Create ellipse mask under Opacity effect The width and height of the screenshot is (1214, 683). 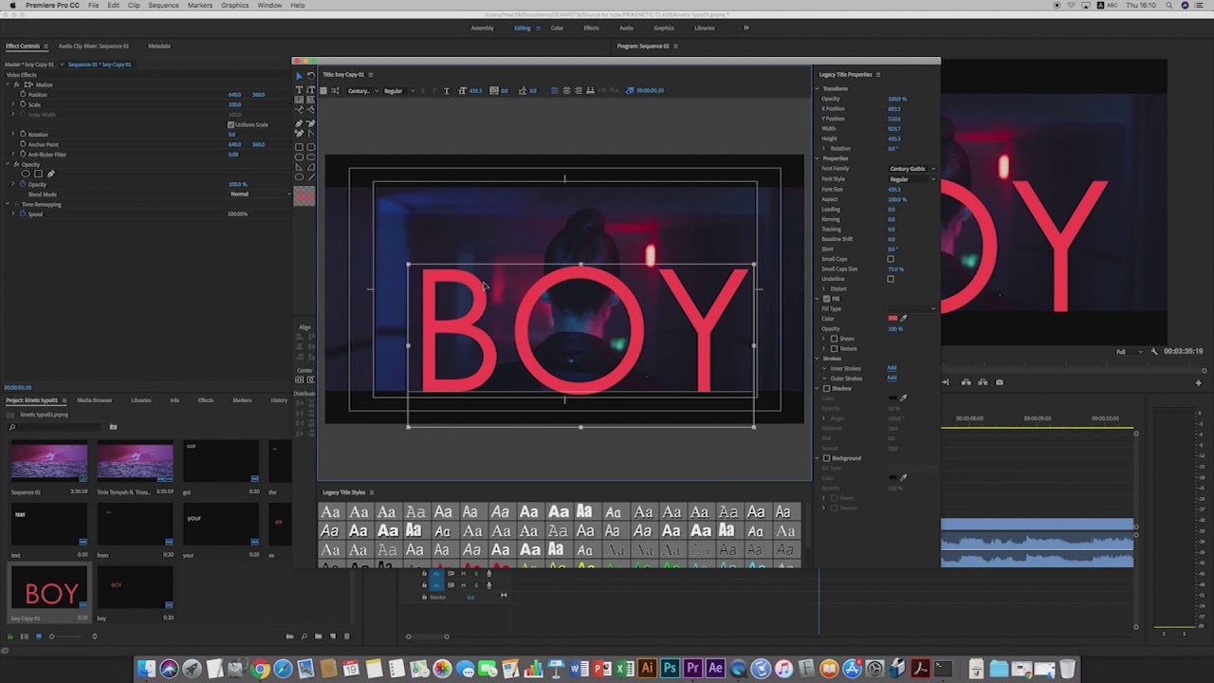pos(26,174)
